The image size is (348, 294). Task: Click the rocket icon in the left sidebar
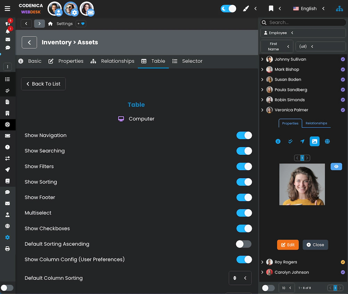(x=8, y=170)
